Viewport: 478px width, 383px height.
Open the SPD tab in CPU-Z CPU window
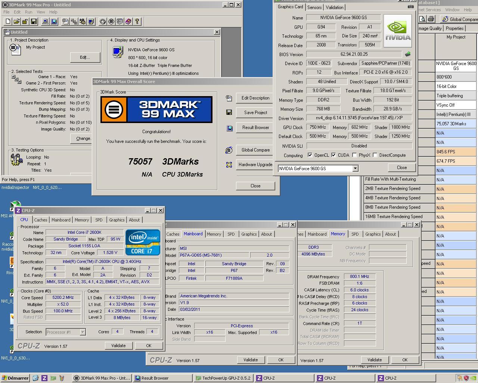[x=99, y=220]
